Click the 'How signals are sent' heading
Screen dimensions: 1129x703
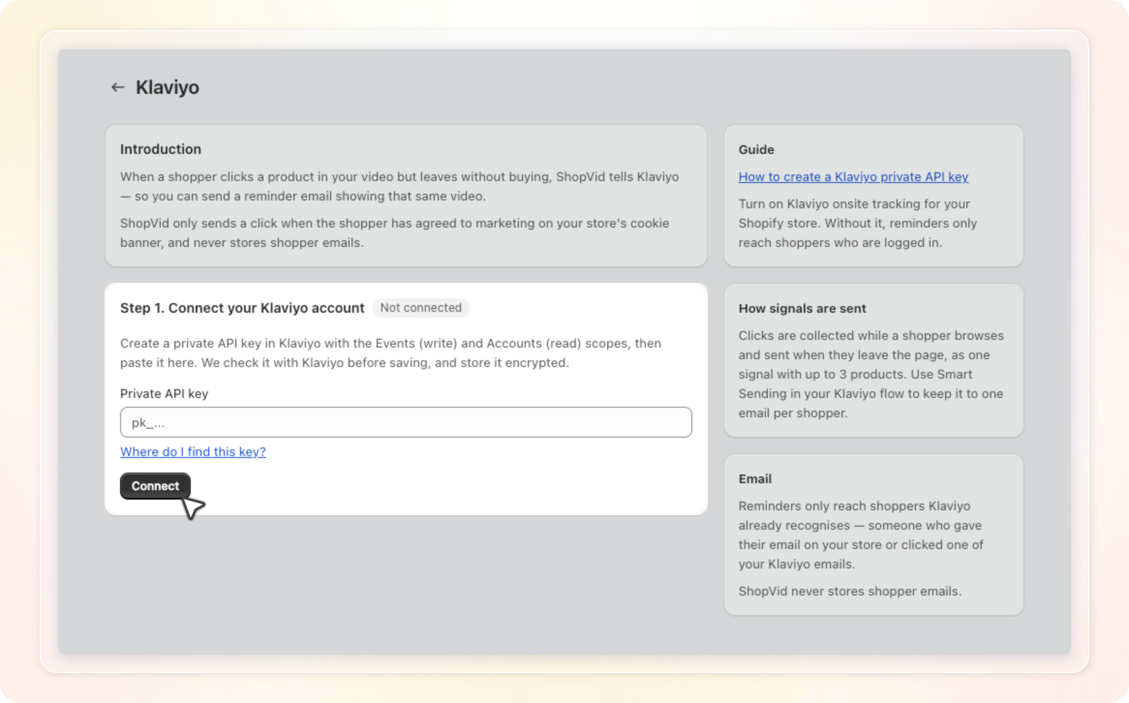[802, 308]
